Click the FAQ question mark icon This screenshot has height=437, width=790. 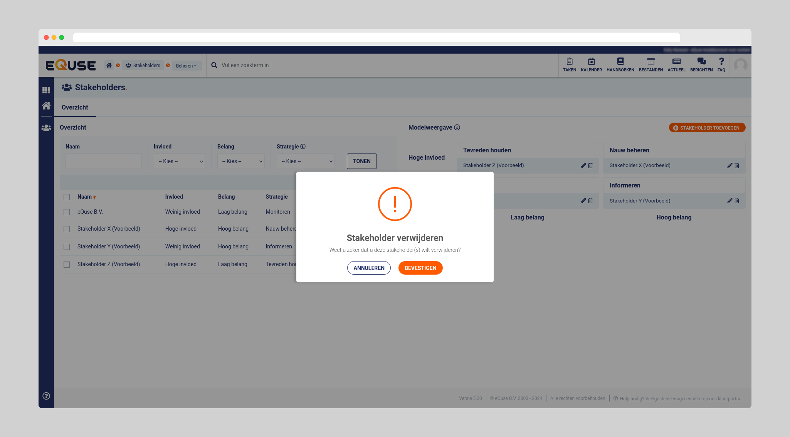(721, 62)
